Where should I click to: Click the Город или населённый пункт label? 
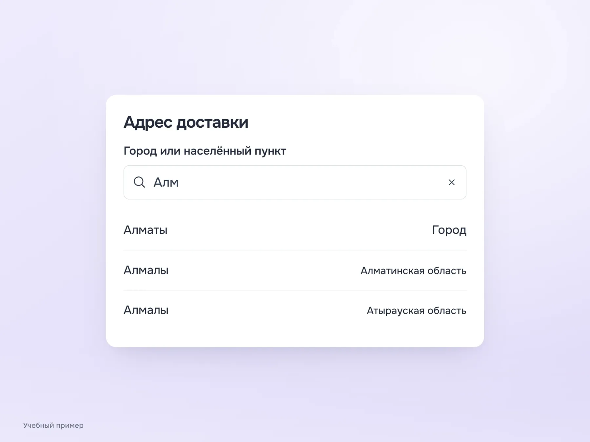click(205, 151)
